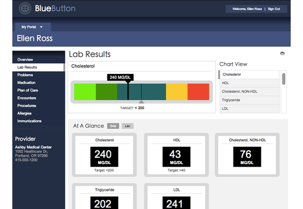Open the LDL 241 card
The width and height of the screenshot is (303, 209).
[176, 196]
